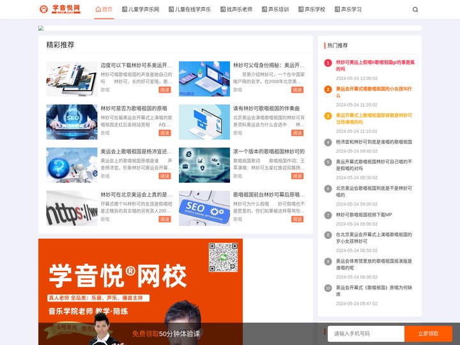Viewport: 460px width, 345px height.
Task: Open thumbnail for 边度可以下载林妙可系奥运开 article
Action: click(x=72, y=79)
